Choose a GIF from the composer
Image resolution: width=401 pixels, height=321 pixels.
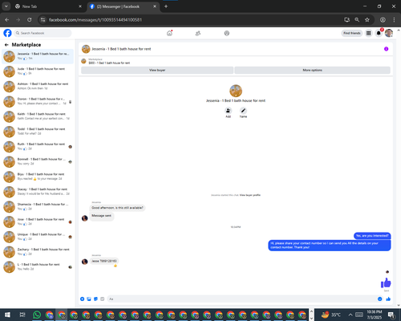[102, 299]
